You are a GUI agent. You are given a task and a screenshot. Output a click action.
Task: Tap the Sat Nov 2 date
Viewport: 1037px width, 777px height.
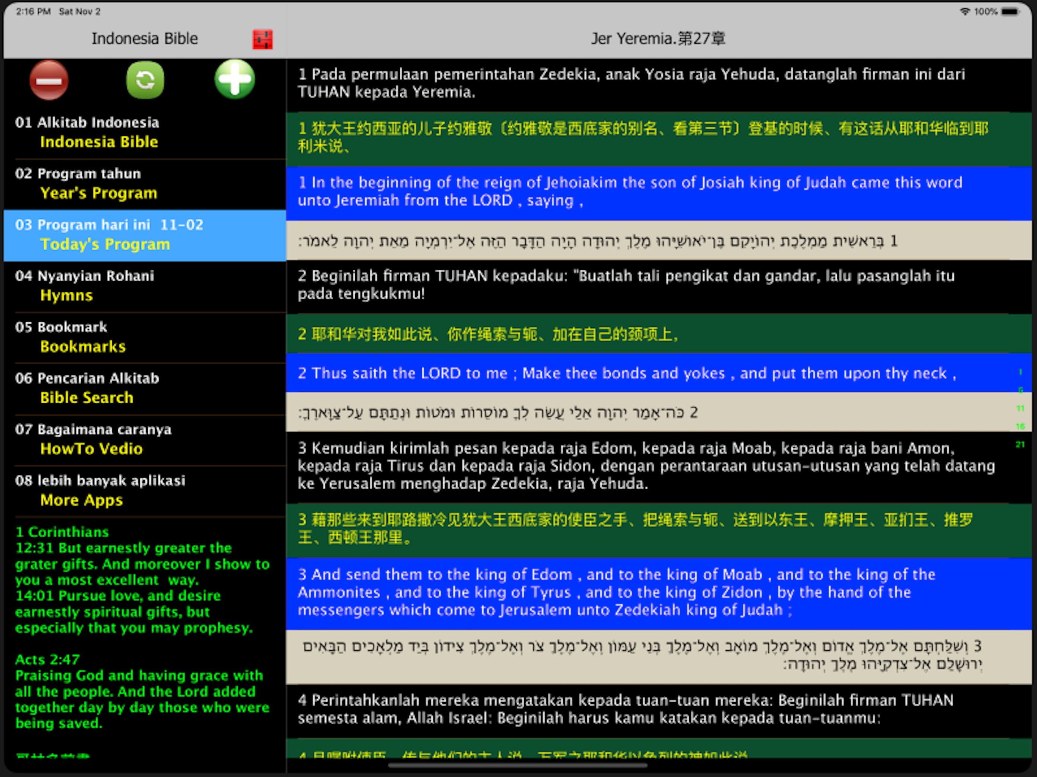point(80,12)
